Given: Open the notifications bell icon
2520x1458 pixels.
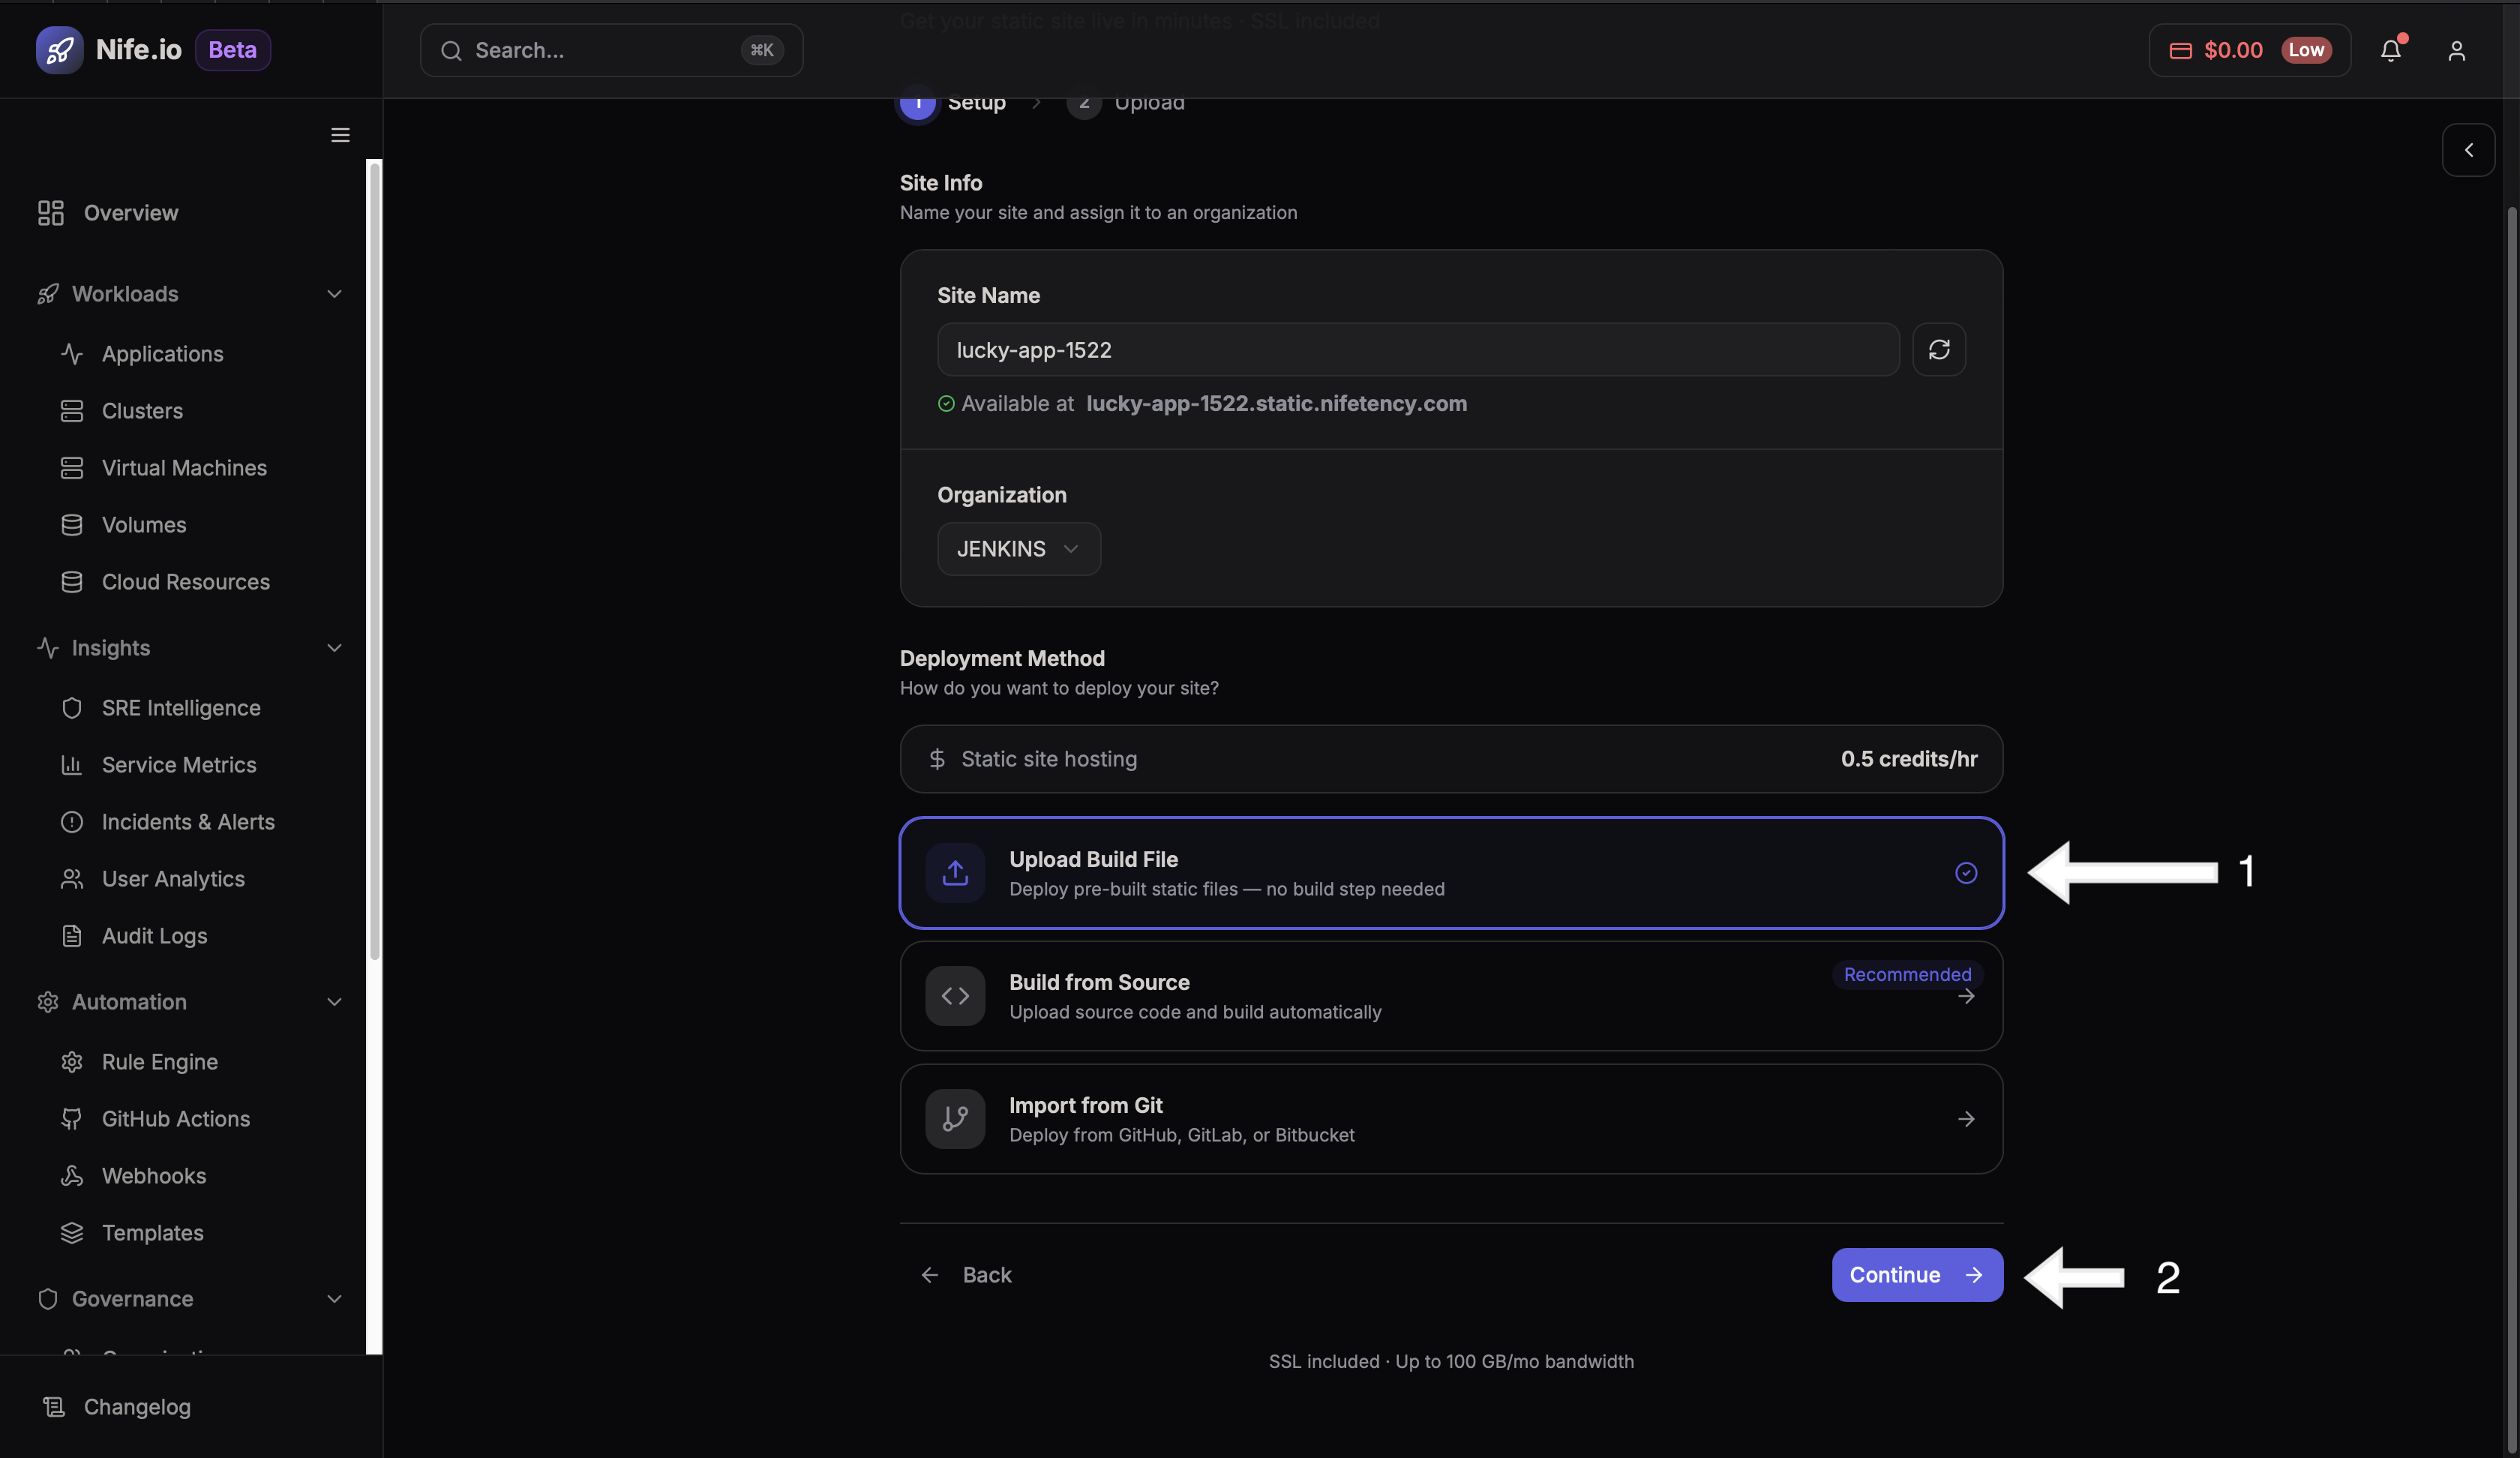Looking at the screenshot, I should (2391, 50).
